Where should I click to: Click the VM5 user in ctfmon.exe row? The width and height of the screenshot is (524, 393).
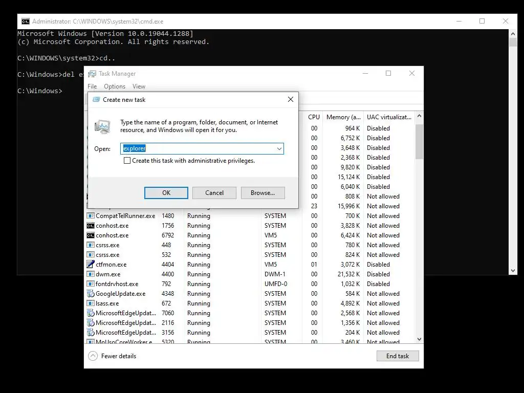coord(271,265)
